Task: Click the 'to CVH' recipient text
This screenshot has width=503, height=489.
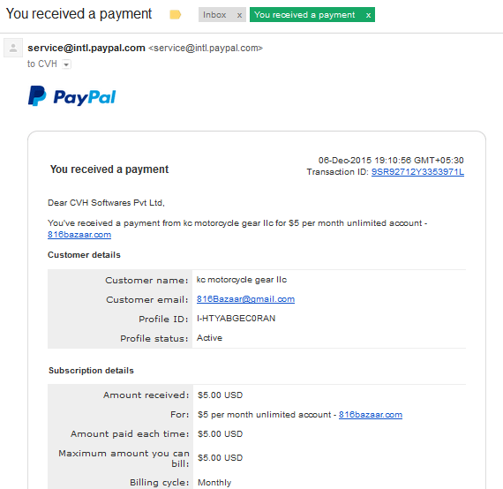Action: click(42, 64)
